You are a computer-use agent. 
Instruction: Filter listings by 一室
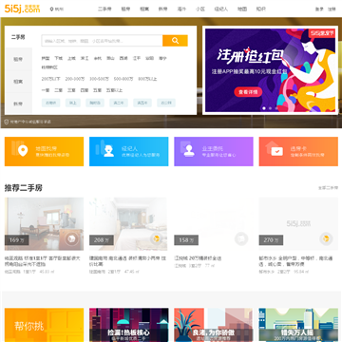click(x=46, y=90)
